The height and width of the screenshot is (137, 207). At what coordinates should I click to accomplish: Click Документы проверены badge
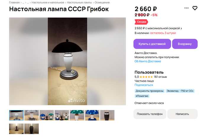coord(150,91)
